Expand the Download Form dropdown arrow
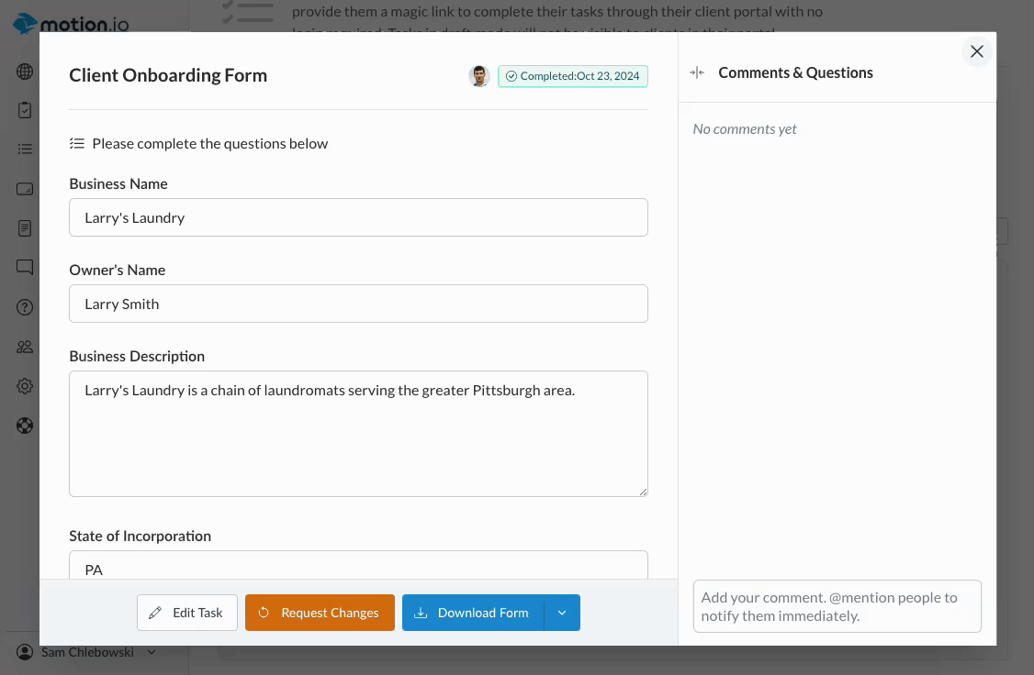 point(562,613)
